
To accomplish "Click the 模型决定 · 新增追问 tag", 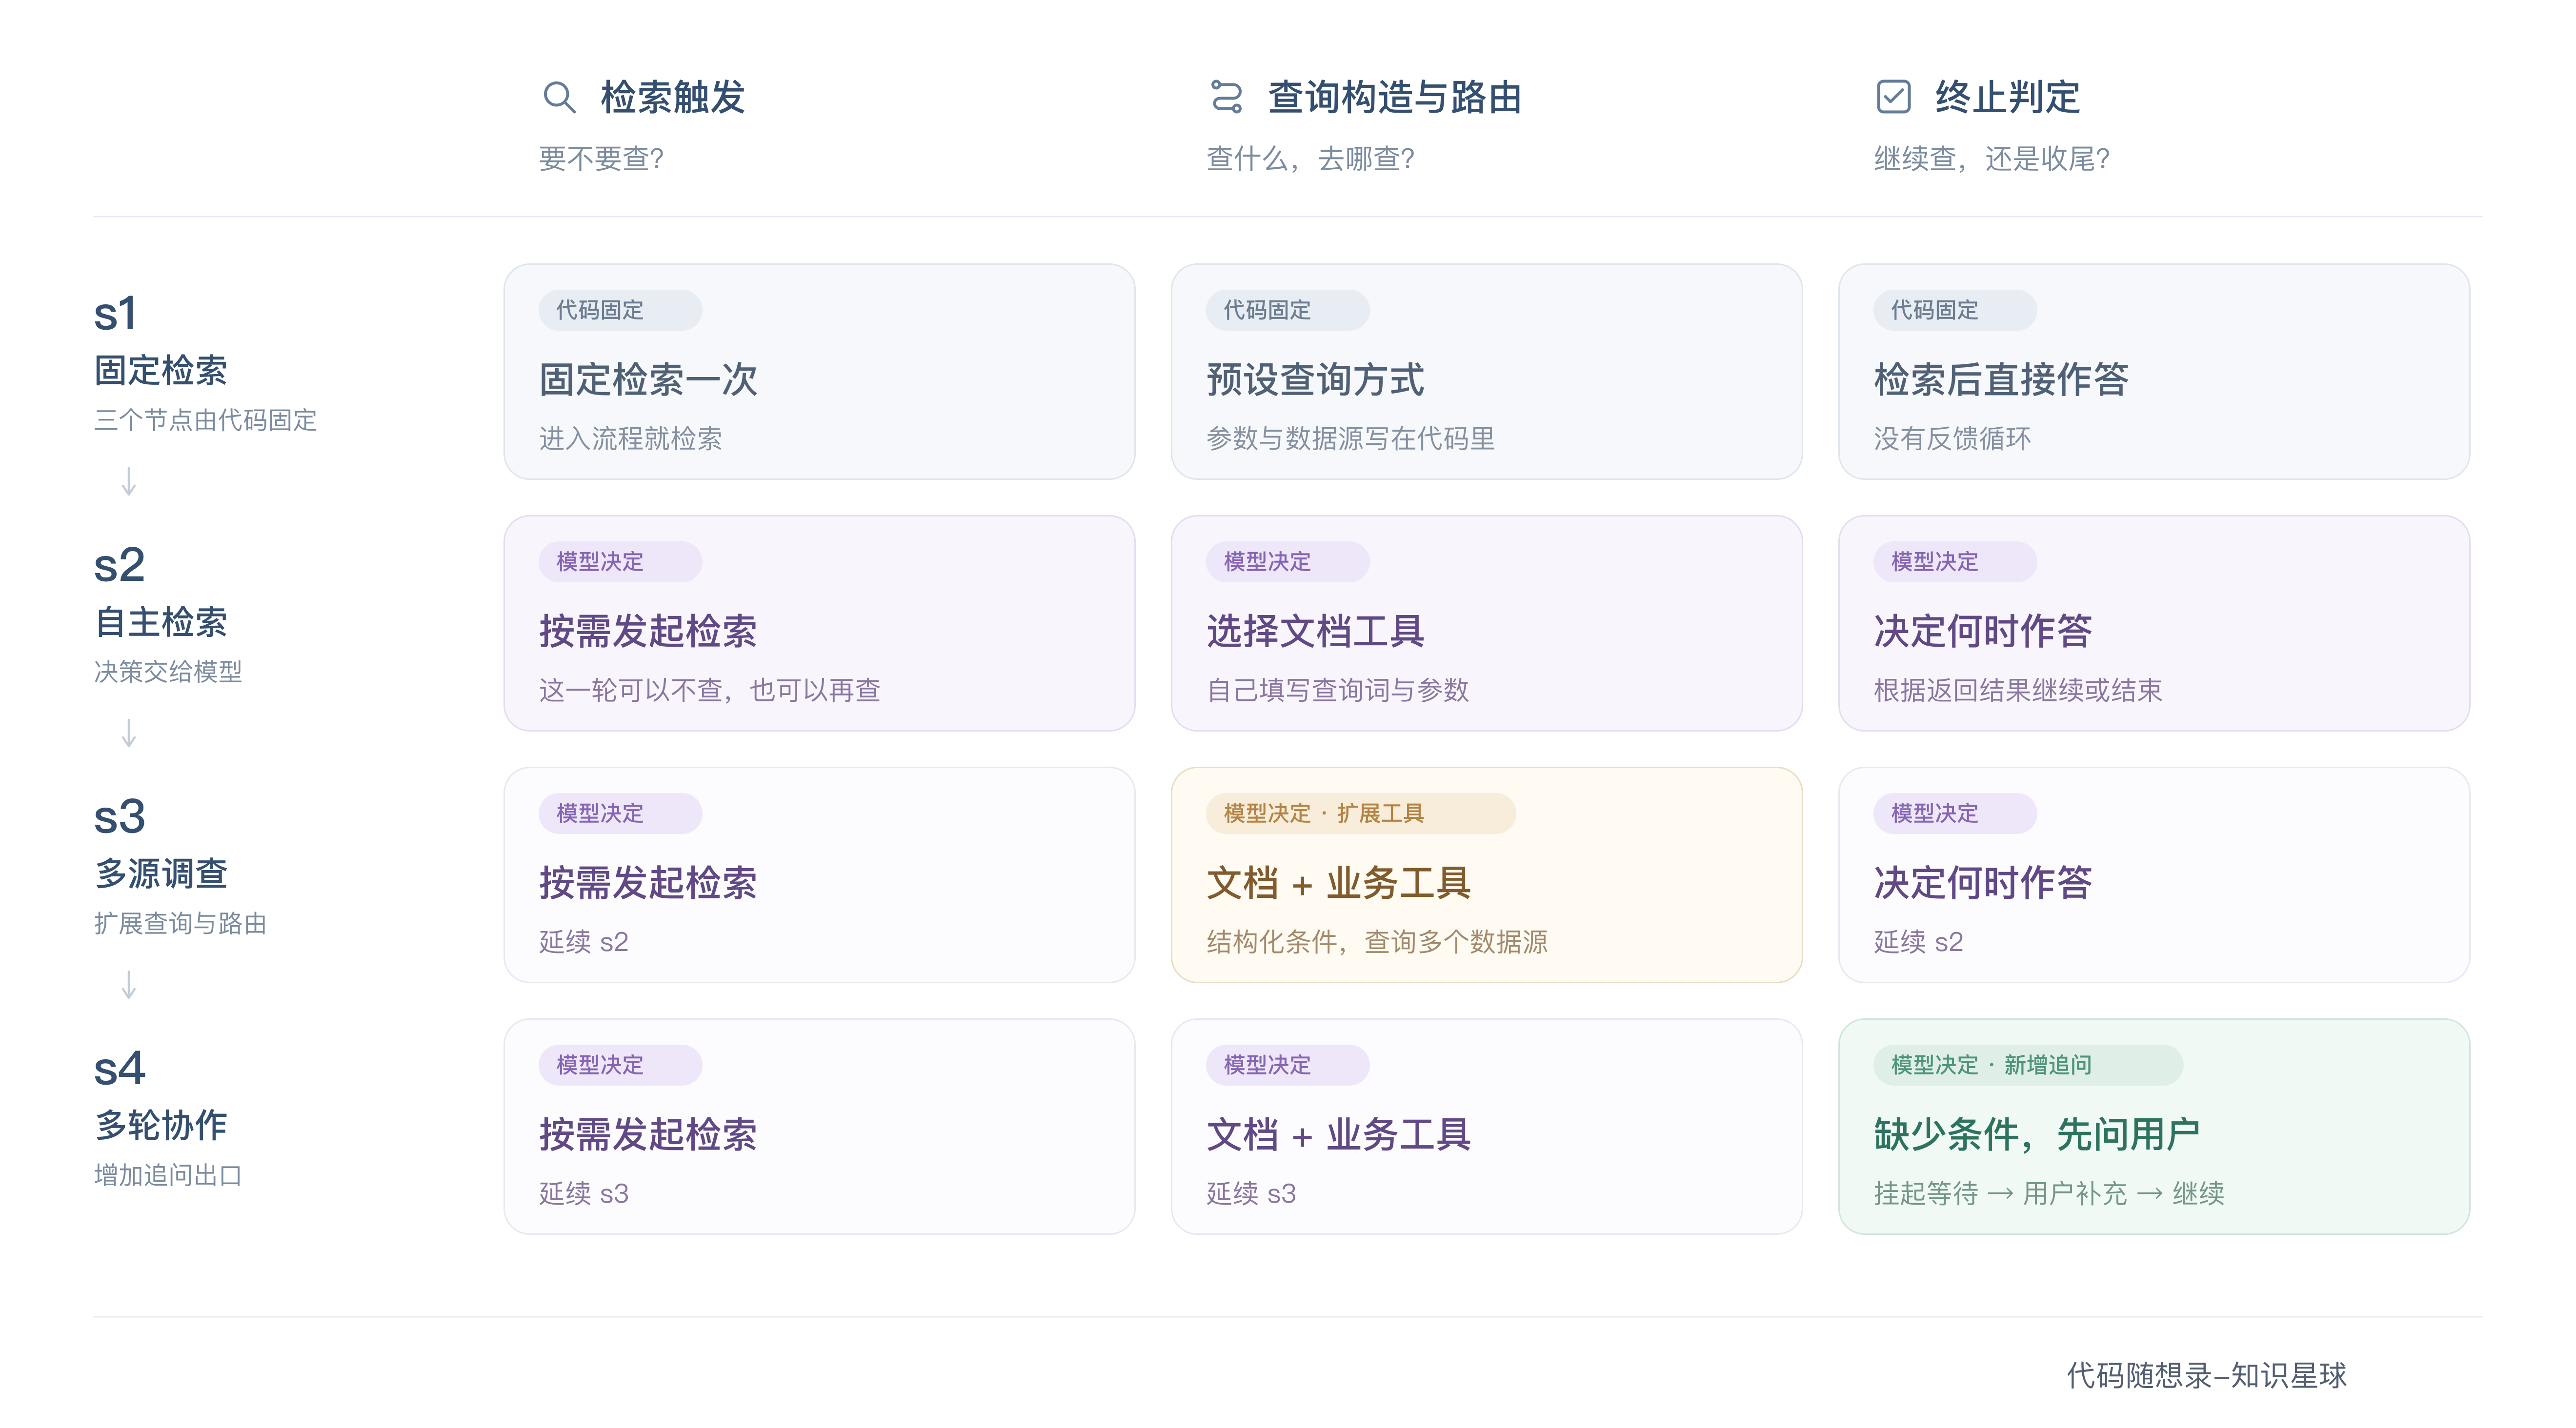I will coord(2028,1065).
